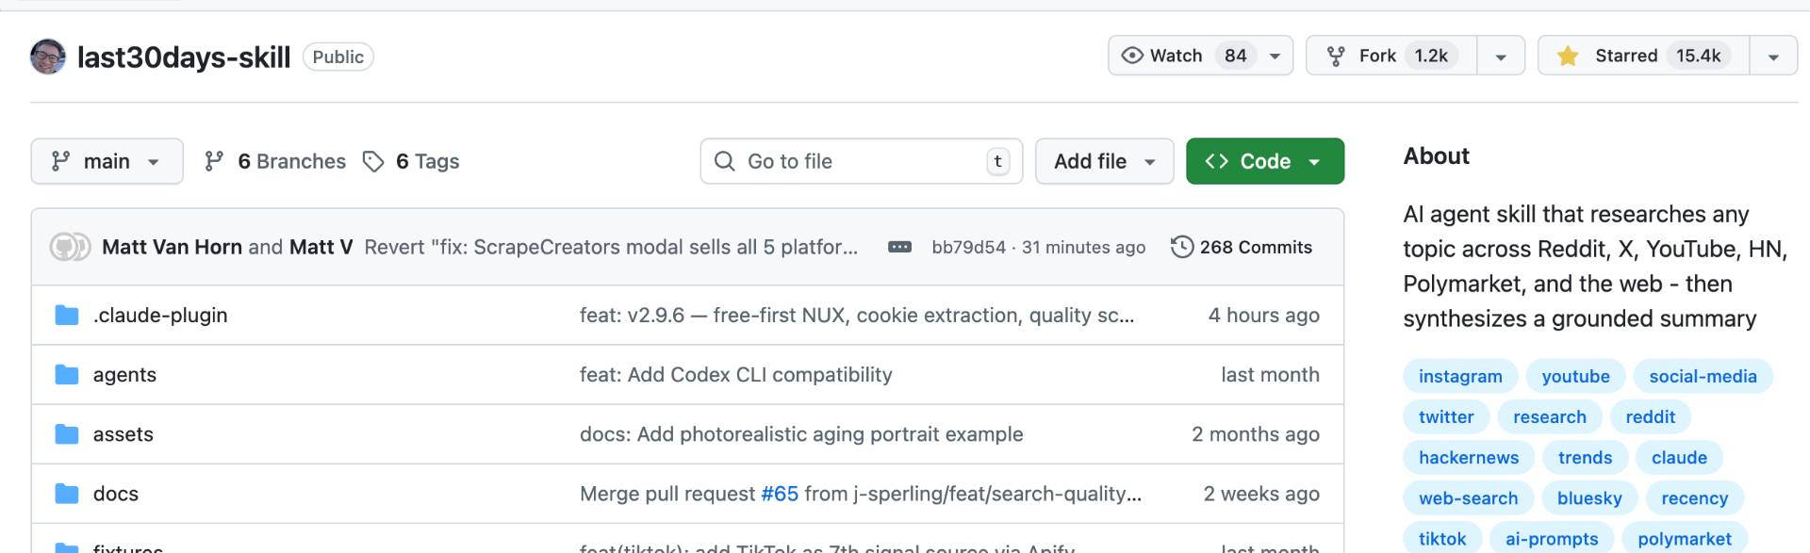Select the social-media topic tag
The width and height of the screenshot is (1810, 553).
pos(1703,376)
